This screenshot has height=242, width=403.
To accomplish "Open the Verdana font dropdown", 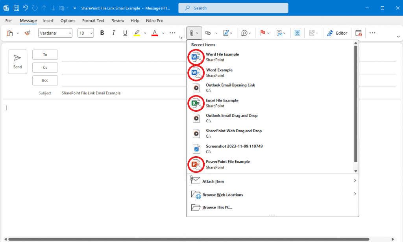I will 55,33.
